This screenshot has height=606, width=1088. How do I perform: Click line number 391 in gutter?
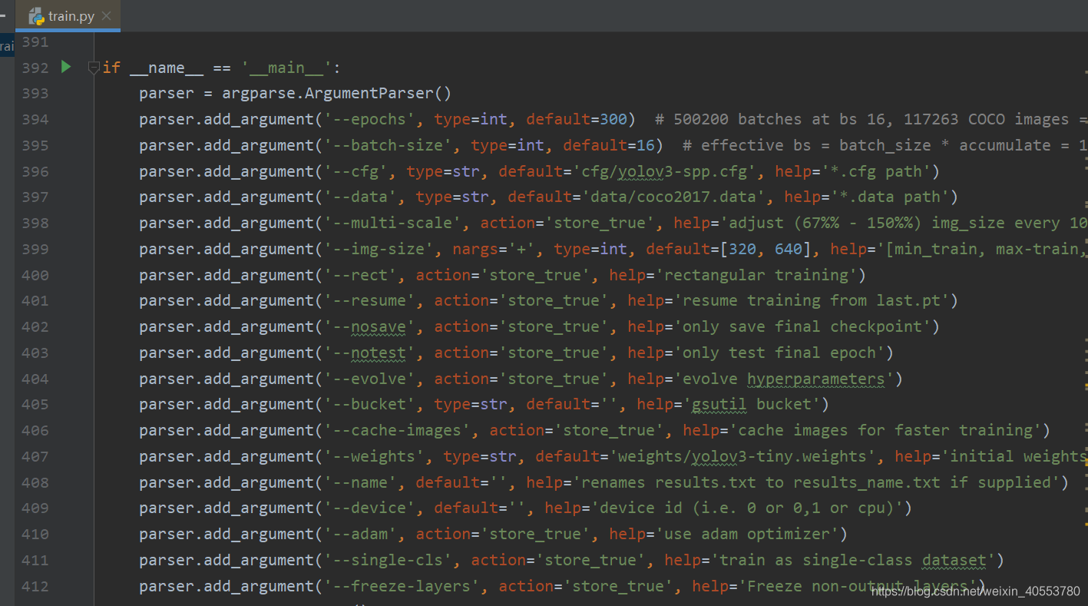point(35,41)
